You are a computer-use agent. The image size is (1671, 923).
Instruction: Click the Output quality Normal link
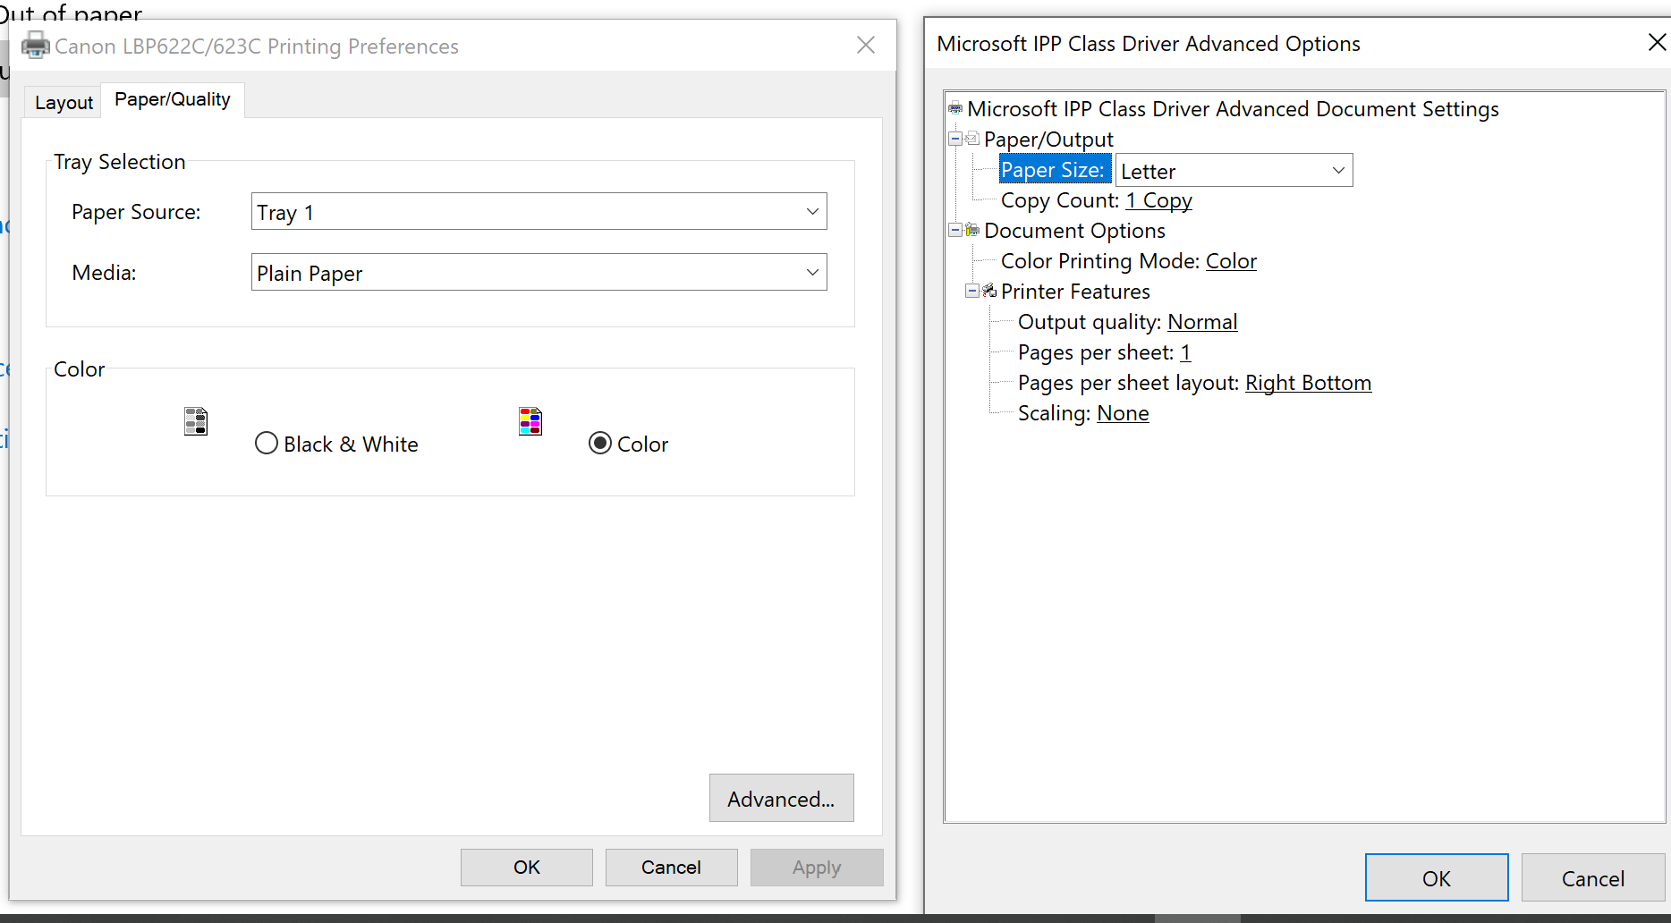tap(1202, 322)
